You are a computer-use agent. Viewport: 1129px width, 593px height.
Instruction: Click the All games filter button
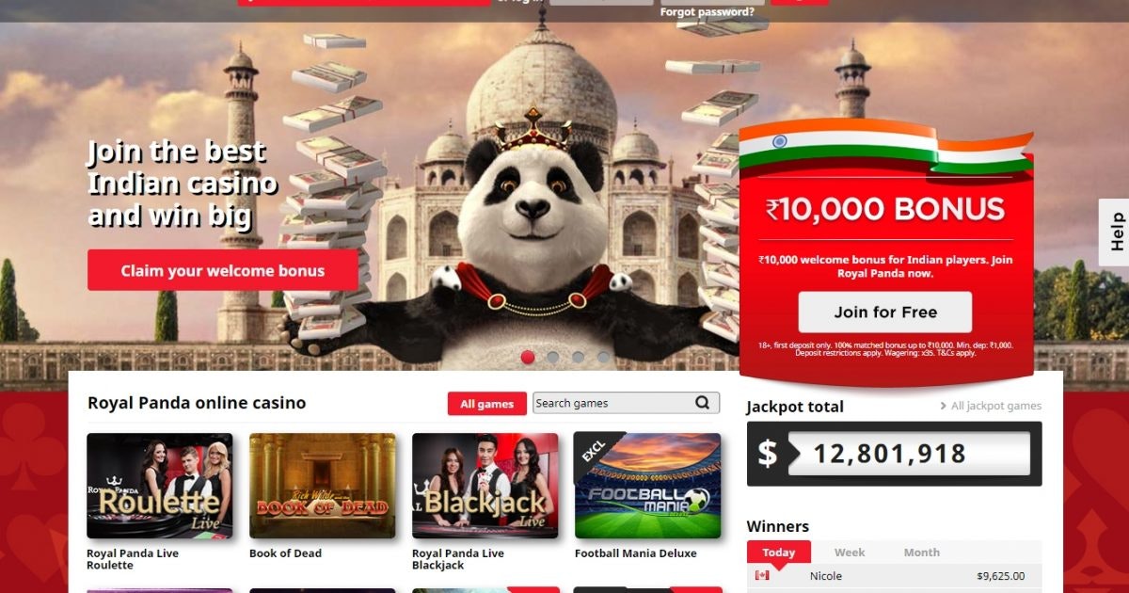[487, 404]
